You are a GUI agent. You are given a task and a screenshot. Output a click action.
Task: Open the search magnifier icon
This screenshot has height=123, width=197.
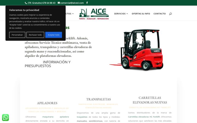(170, 14)
